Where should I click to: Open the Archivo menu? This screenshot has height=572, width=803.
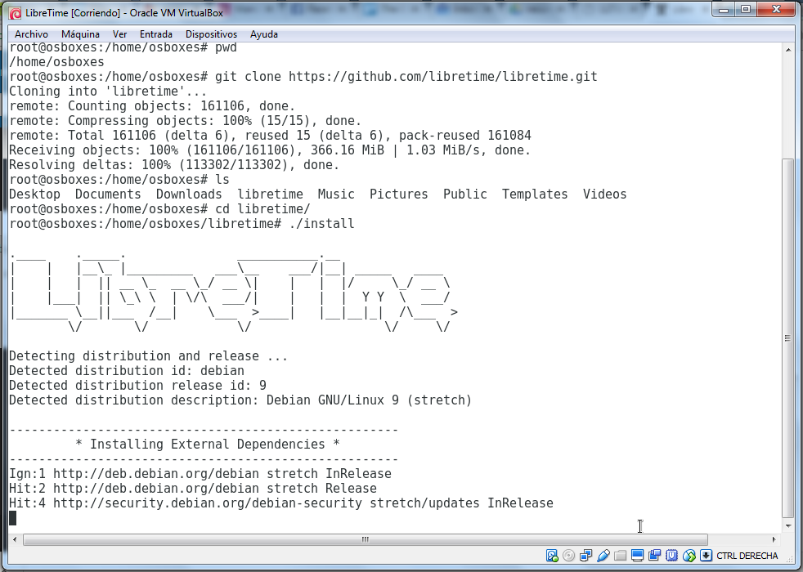(31, 34)
